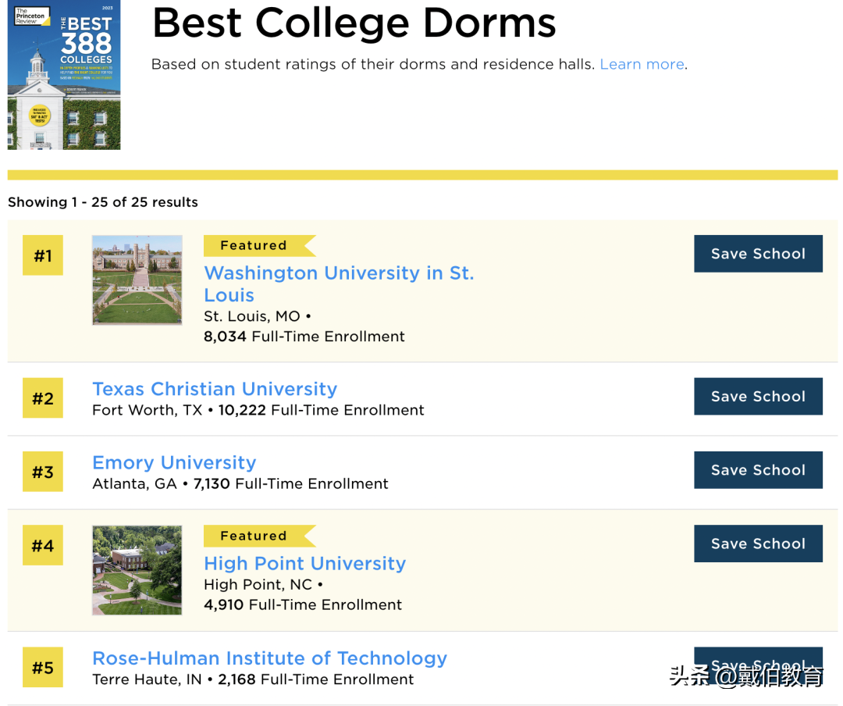
Task: Click Washington University campus thumbnail
Action: (x=137, y=280)
